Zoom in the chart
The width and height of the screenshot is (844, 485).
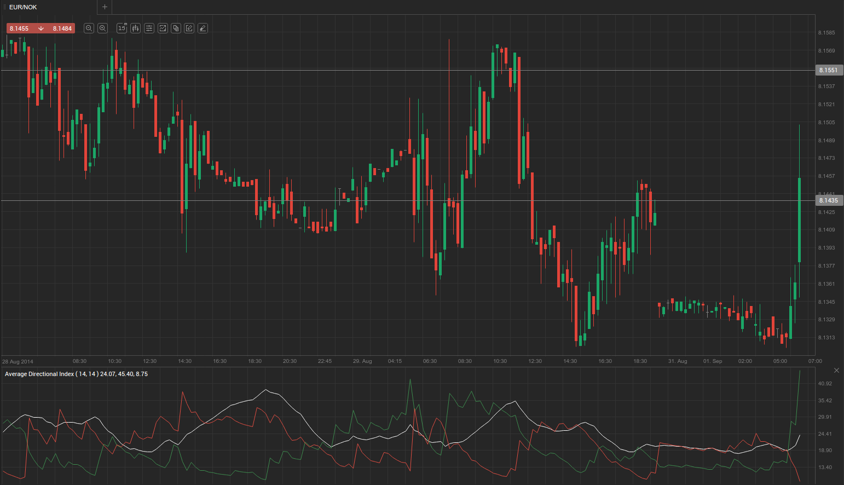point(102,28)
